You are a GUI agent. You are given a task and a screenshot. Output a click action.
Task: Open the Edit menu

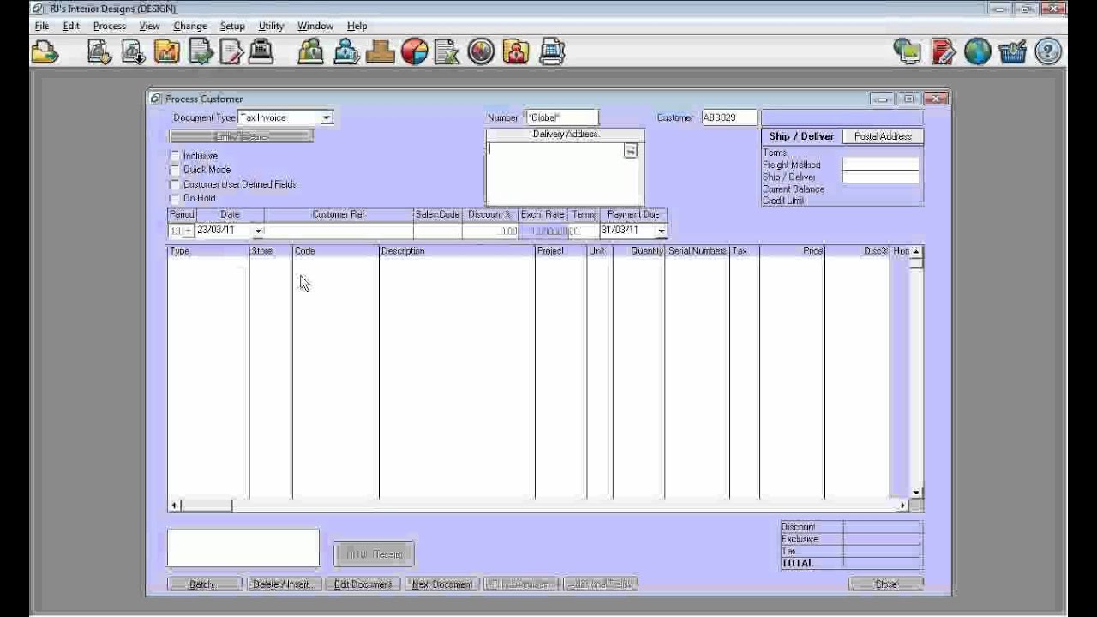tap(71, 26)
